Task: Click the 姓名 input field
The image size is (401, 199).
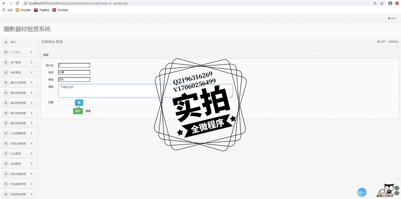Action: coord(74,72)
